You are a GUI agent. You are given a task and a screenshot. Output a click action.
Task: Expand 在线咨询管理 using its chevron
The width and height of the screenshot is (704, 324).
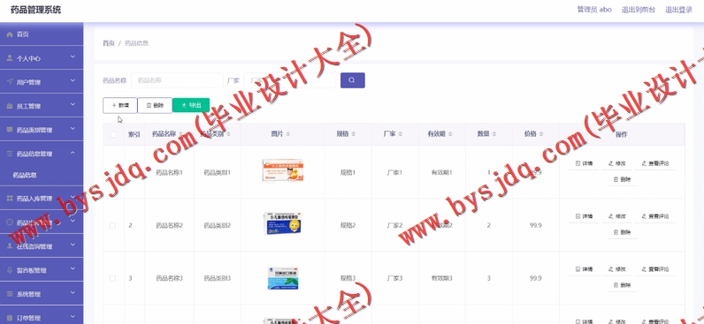click(73, 245)
